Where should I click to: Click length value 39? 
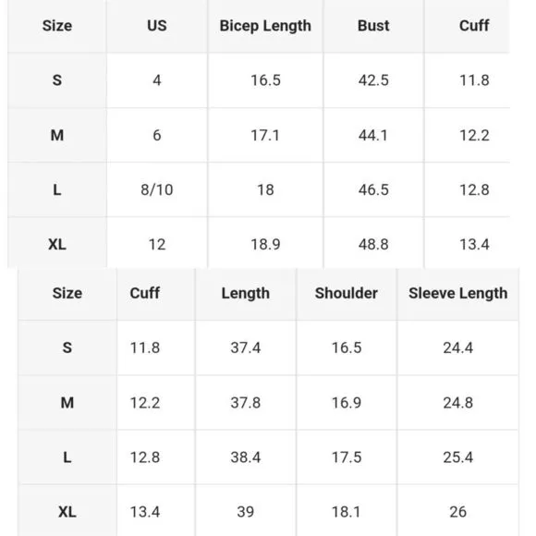[246, 512]
